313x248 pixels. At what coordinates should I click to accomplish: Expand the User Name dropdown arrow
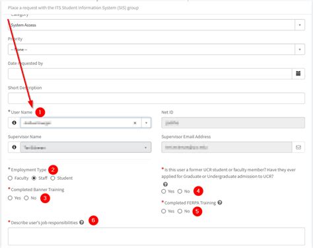click(x=146, y=123)
